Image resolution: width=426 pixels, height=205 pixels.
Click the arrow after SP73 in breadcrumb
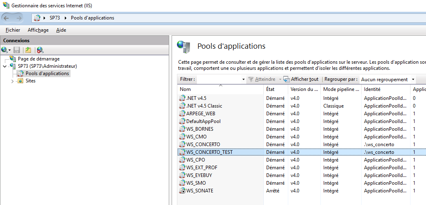coord(65,18)
